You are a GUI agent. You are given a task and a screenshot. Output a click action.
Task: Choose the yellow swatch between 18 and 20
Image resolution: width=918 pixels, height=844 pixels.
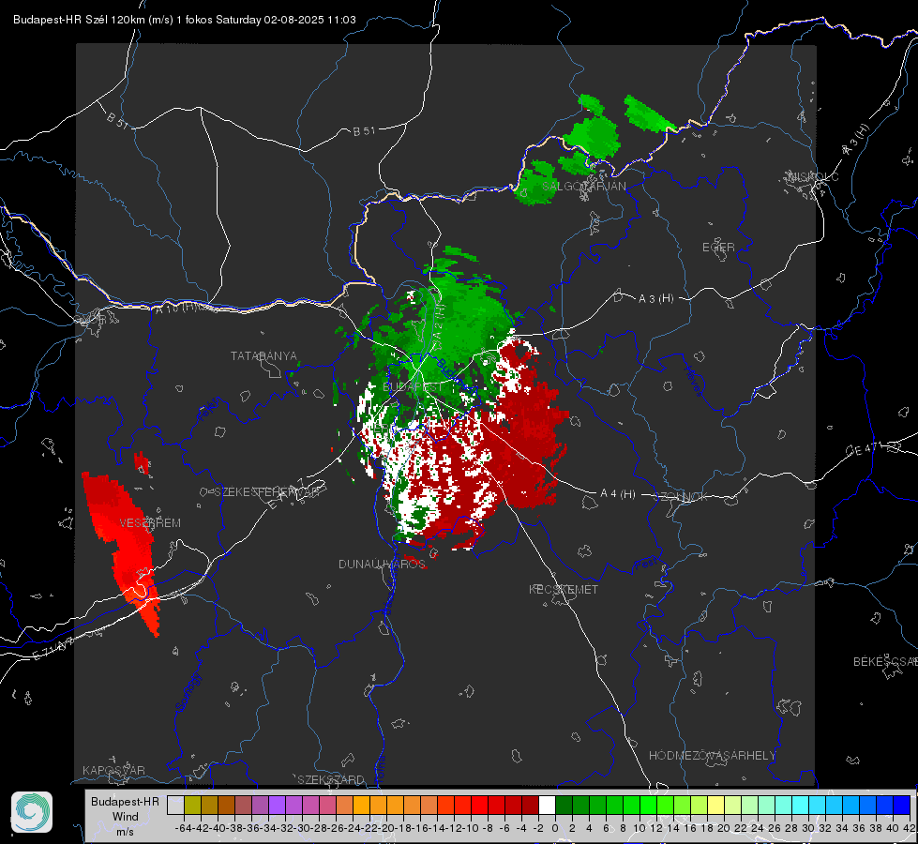[715, 805]
